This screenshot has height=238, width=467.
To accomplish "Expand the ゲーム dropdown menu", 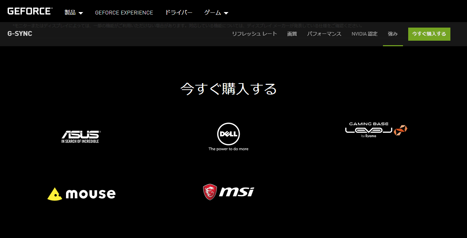I will pyautogui.click(x=216, y=13).
